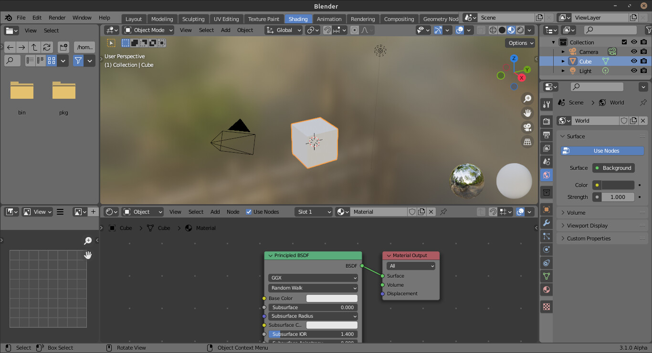This screenshot has width=652, height=353.
Task: Click the world Color swatch
Action: point(618,185)
